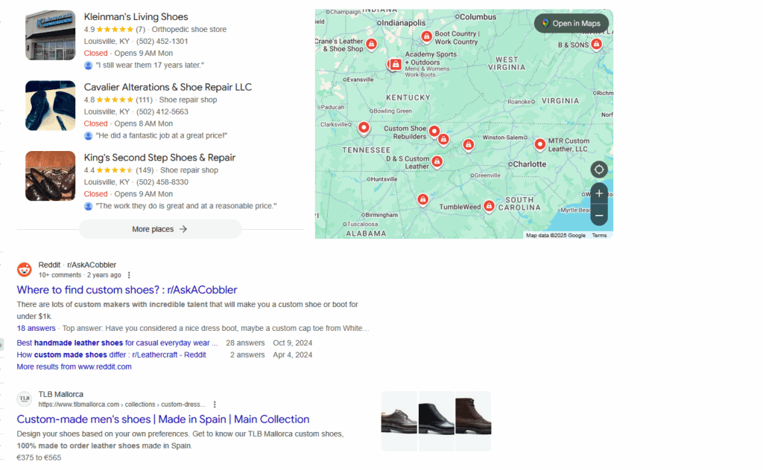Click Kleinman's phone number (502) 452-1301

162,41
